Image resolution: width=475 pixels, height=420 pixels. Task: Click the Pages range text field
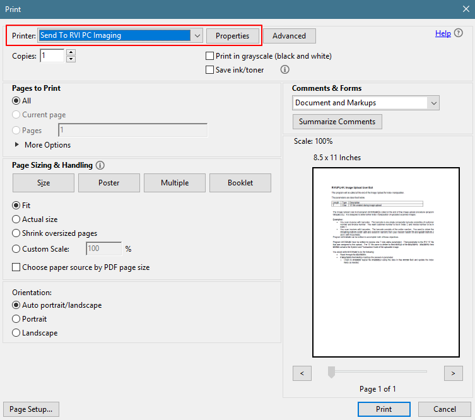click(133, 130)
